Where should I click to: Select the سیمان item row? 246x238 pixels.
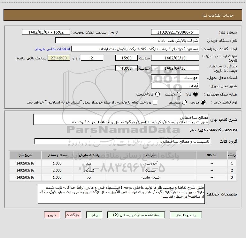coord(123,170)
